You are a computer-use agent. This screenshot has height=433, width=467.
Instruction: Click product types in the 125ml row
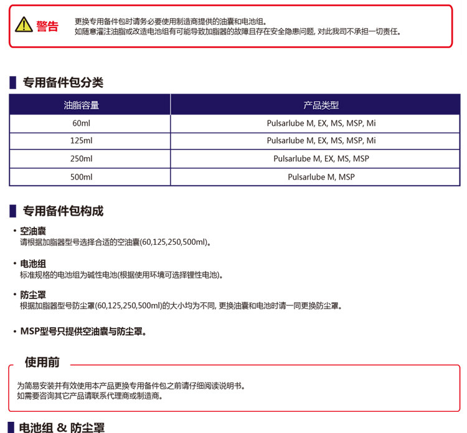[x=315, y=141]
